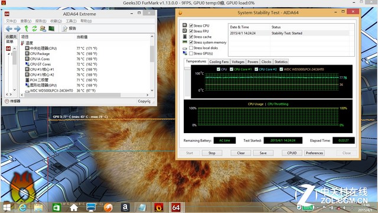Open Internet Explorer from the taskbar

pyautogui.click(x=22, y=208)
